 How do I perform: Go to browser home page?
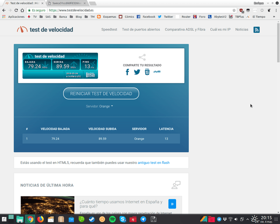22,10
